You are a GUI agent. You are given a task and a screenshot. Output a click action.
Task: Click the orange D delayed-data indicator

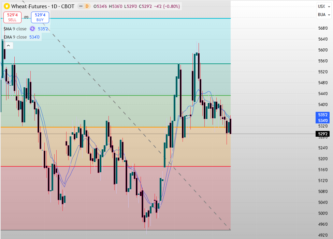click(x=87, y=6)
